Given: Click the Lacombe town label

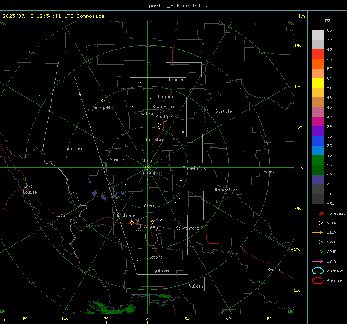Looking at the screenshot, I should point(166,97).
